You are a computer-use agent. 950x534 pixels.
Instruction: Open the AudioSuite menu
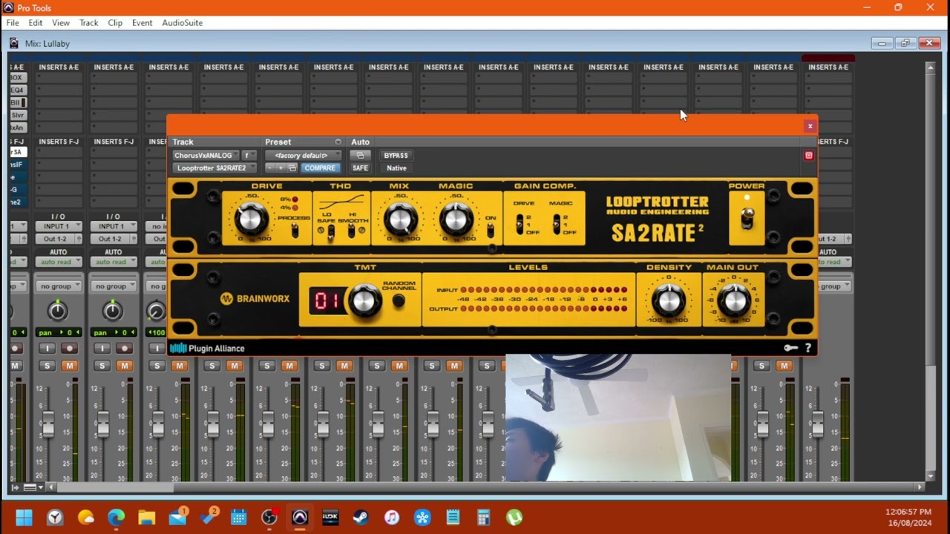click(x=183, y=23)
